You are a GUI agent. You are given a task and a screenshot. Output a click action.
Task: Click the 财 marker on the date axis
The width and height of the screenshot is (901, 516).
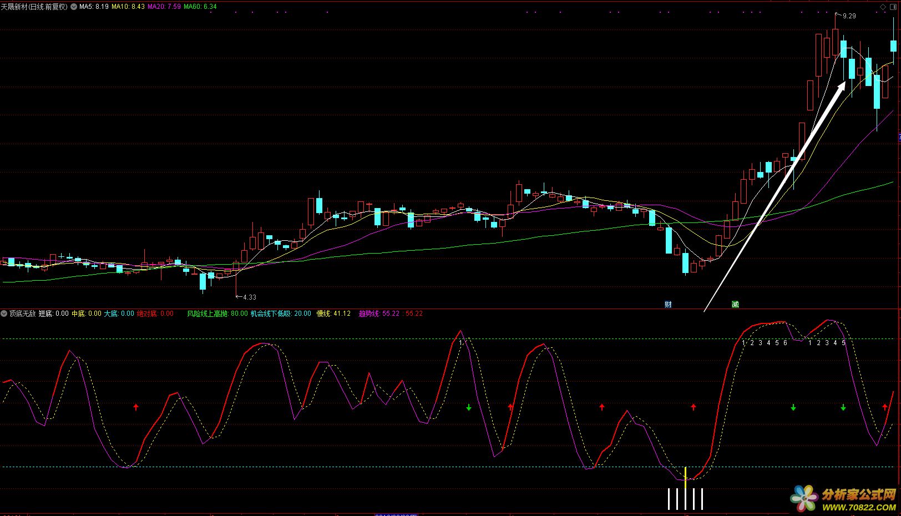668,304
